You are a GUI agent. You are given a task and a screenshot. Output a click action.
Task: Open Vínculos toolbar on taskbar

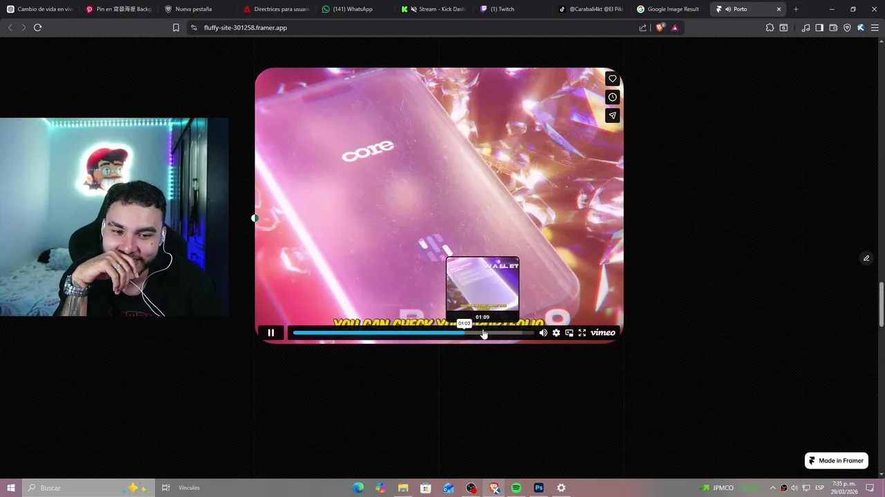(189, 487)
